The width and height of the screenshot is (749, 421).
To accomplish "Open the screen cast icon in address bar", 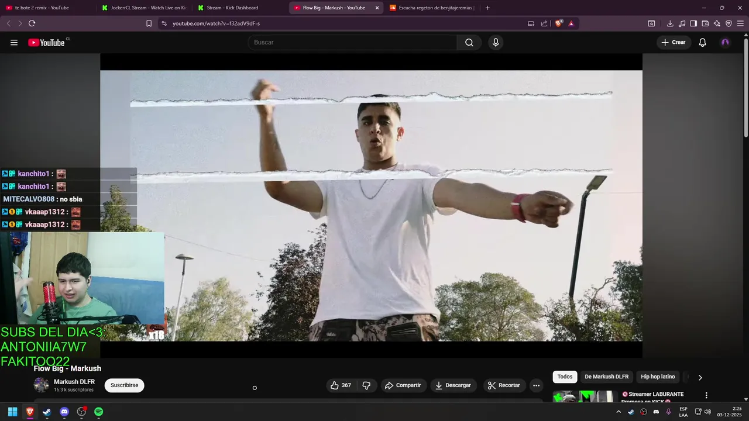I will point(531,23).
